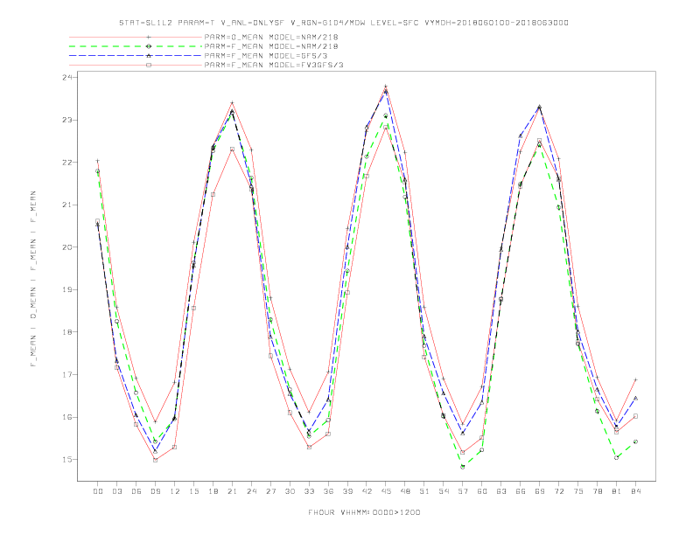Click x-axis forecast hour label 63

click(x=501, y=491)
